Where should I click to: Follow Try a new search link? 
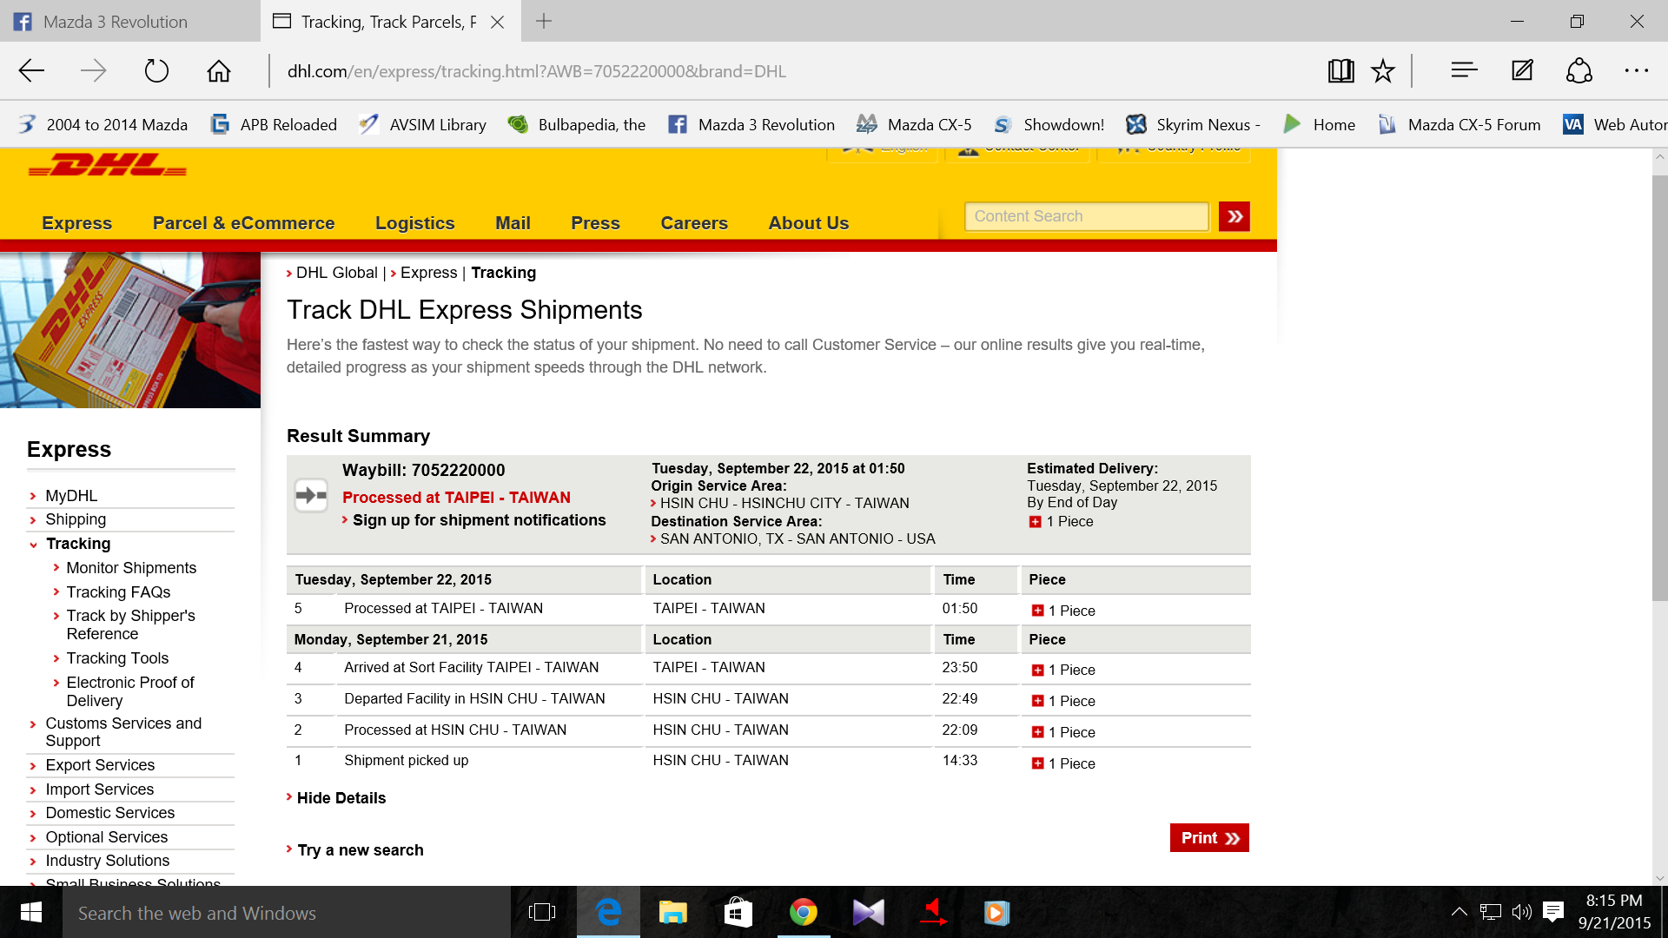pyautogui.click(x=361, y=850)
